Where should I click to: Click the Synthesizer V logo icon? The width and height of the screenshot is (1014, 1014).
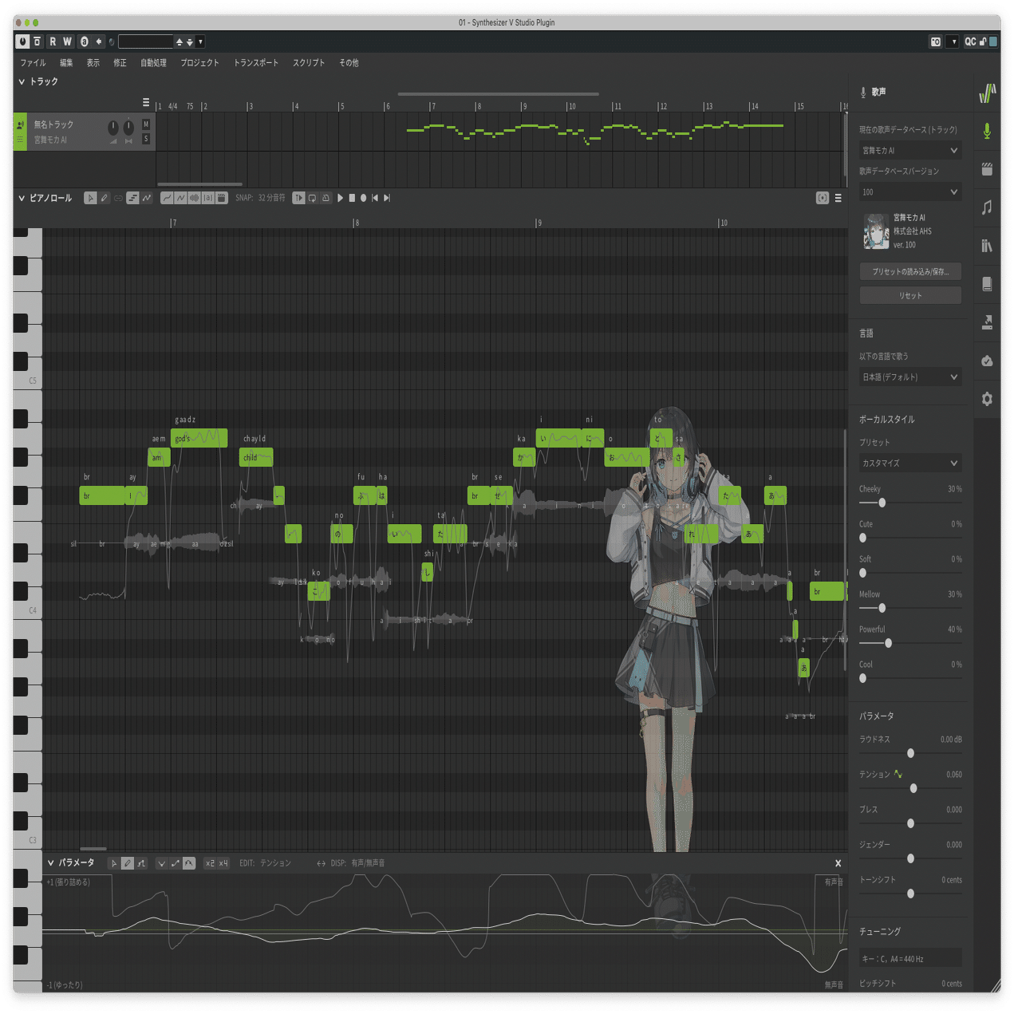[987, 93]
